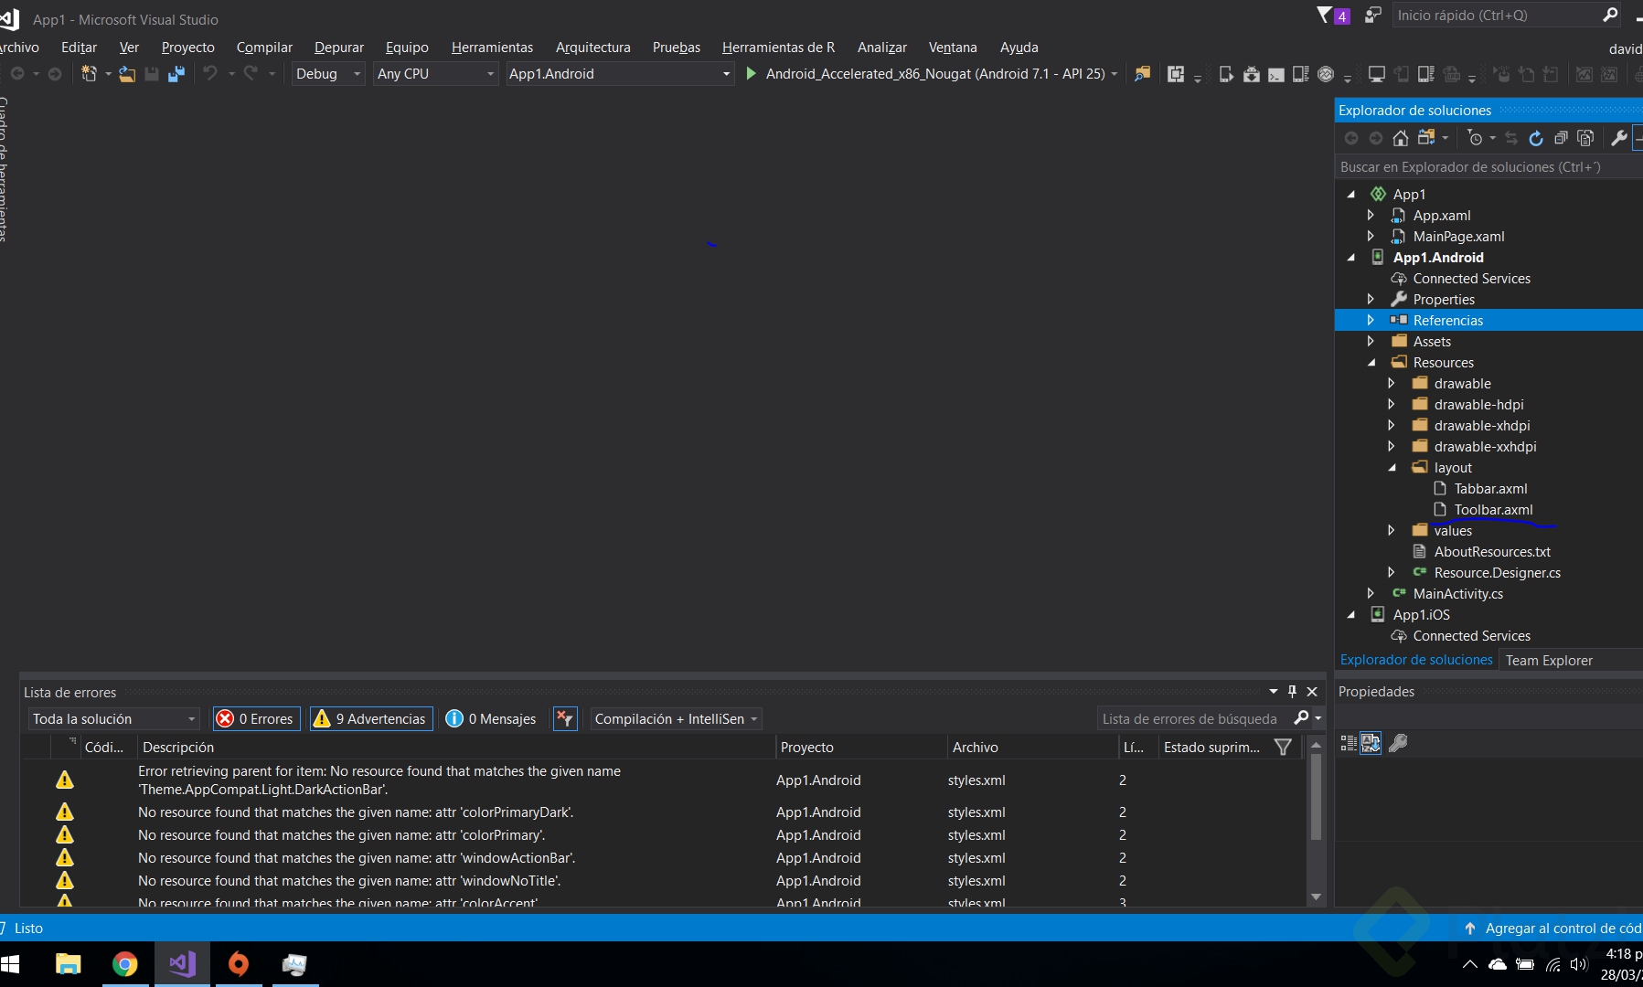
Task: Click the refresh icon in Solution Explorer
Action: coord(1536,138)
